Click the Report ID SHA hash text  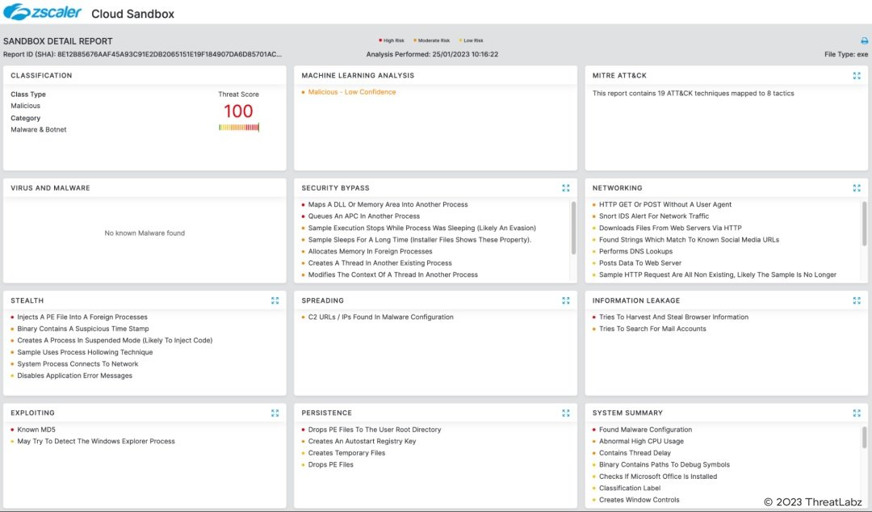pos(170,55)
